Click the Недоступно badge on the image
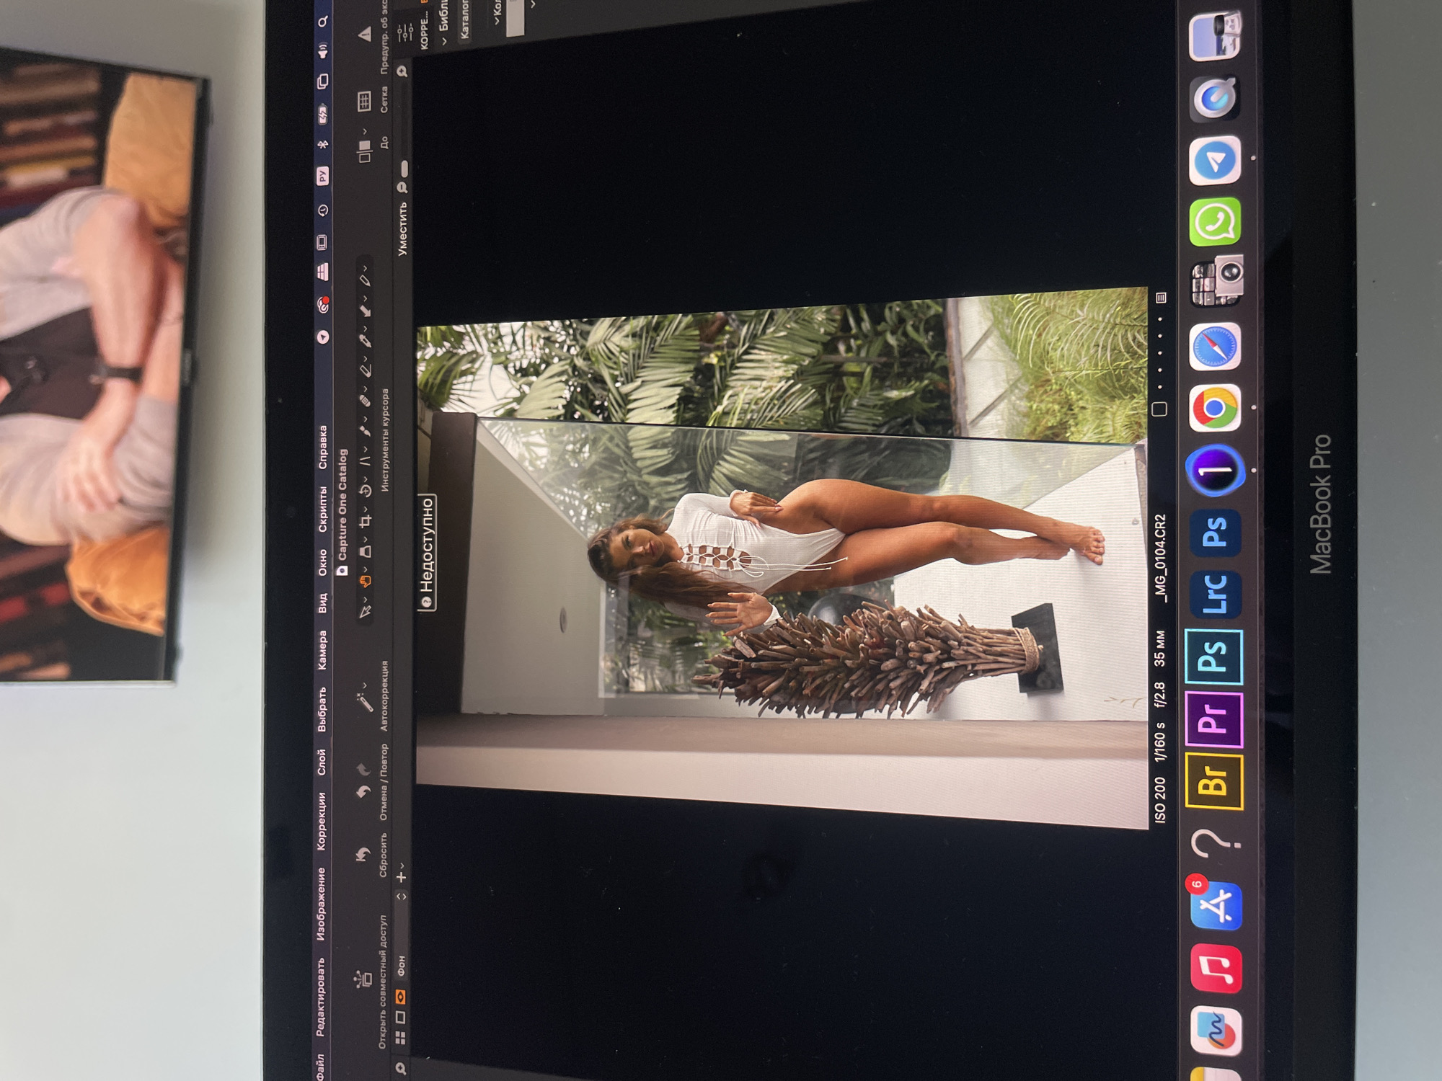Viewport: 1442px width, 1081px height. click(x=427, y=553)
